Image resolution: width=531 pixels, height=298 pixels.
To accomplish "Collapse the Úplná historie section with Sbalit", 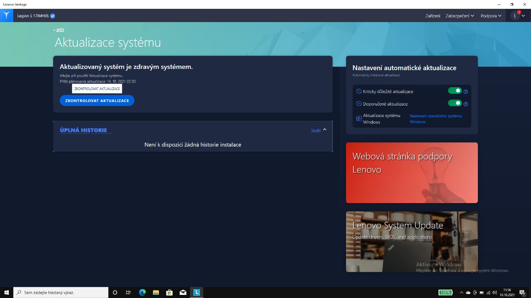I will [x=316, y=130].
